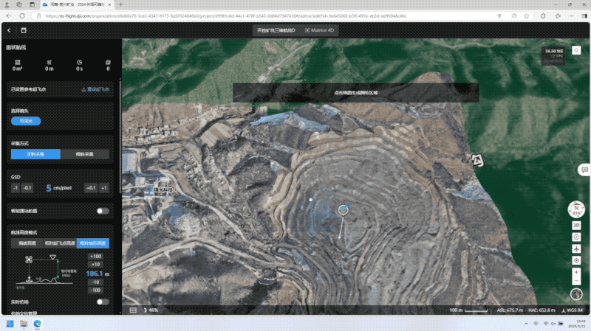The width and height of the screenshot is (591, 331).
Task: Click the ASL 675.7 m status readout
Action: click(x=510, y=310)
